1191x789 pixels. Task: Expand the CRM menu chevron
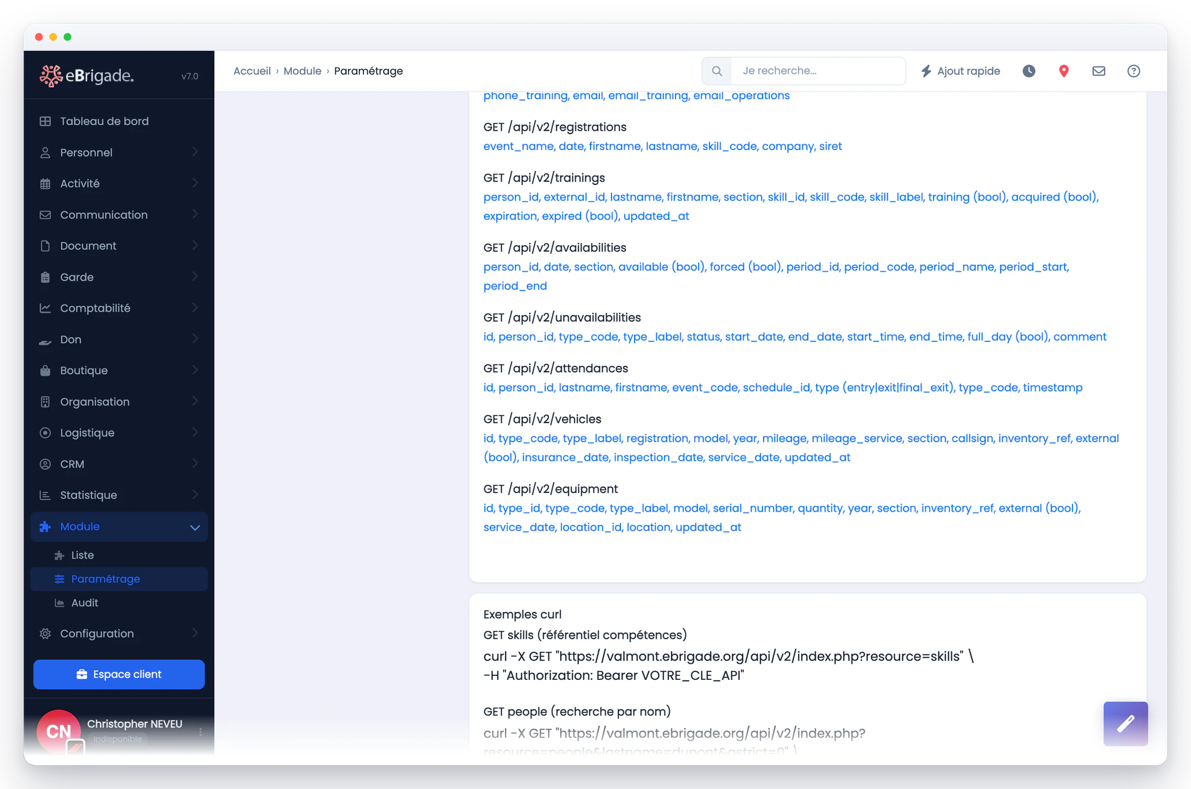(195, 464)
